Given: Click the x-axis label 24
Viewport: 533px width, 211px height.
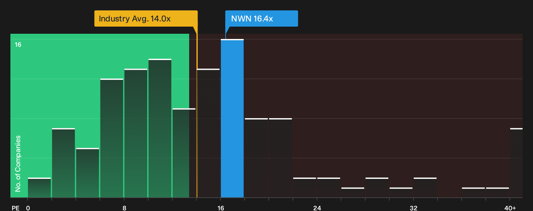Looking at the screenshot, I should [x=317, y=208].
